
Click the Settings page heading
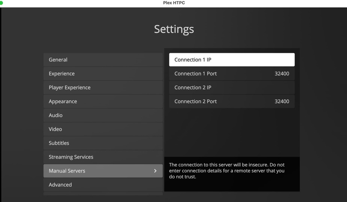[x=174, y=29]
